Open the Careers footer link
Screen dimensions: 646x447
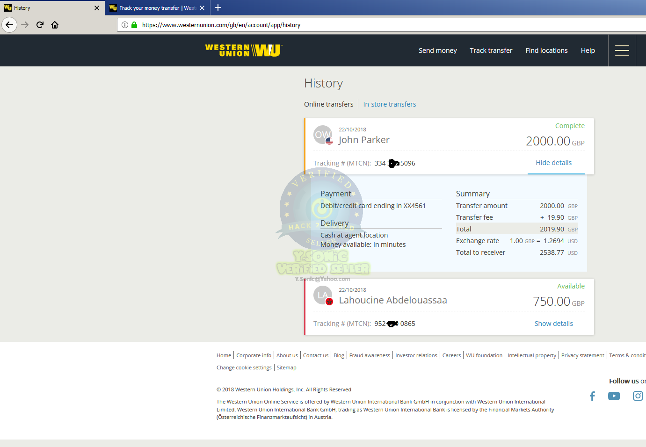[x=451, y=355]
